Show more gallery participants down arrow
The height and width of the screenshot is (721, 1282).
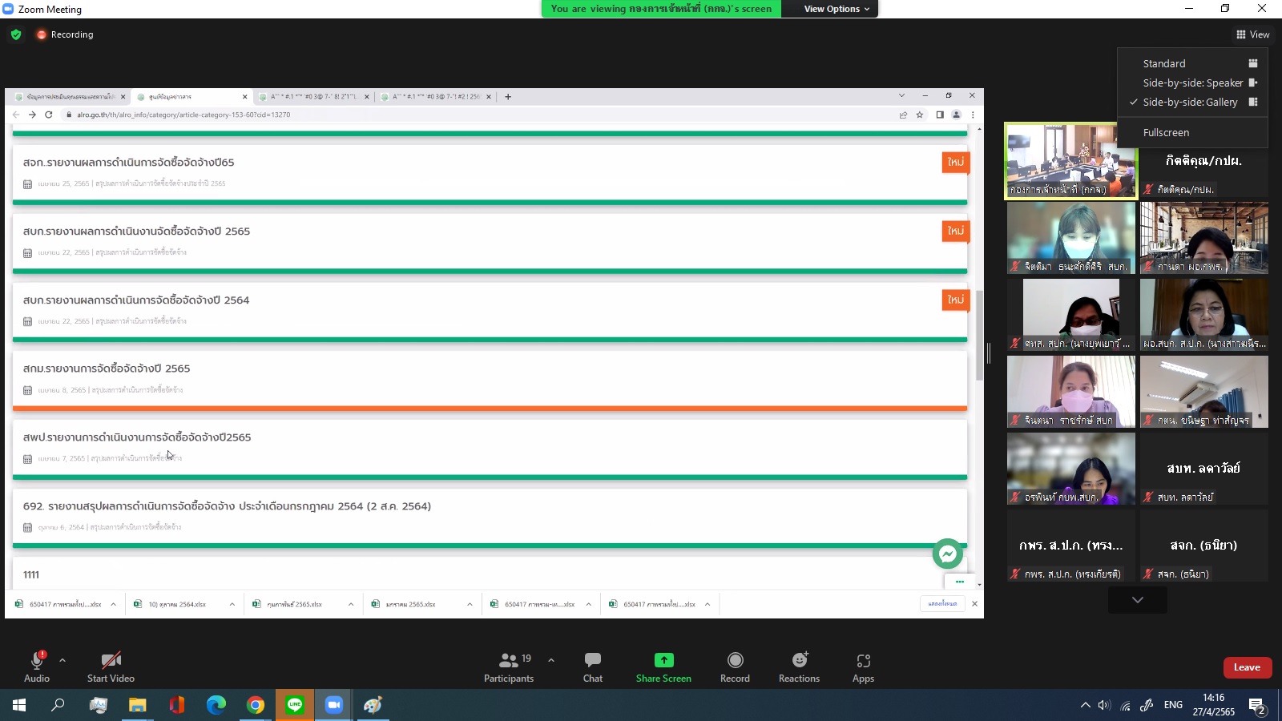(1137, 600)
